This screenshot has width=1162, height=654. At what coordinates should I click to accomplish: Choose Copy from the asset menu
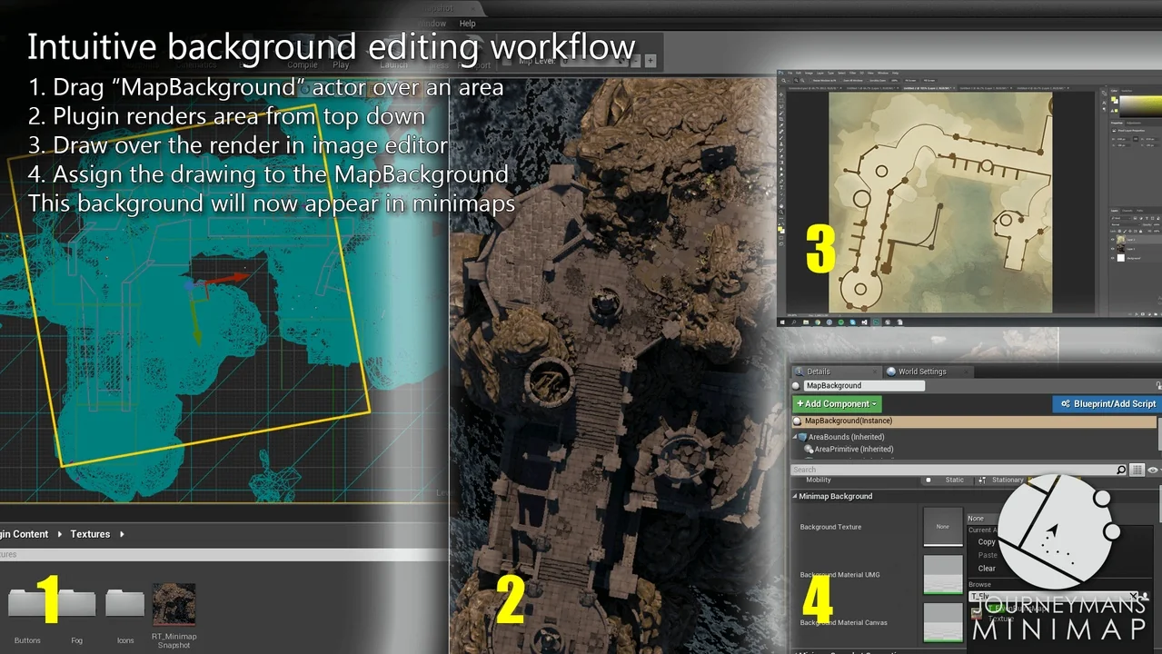(x=987, y=542)
